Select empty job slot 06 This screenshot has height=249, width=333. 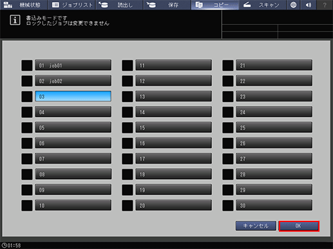tap(73, 143)
